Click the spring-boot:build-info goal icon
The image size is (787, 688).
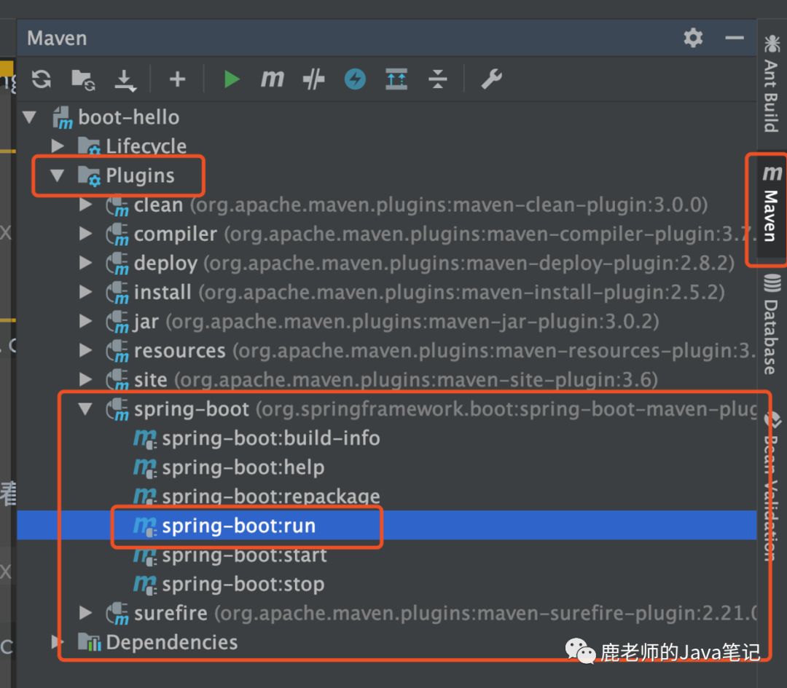coord(145,439)
